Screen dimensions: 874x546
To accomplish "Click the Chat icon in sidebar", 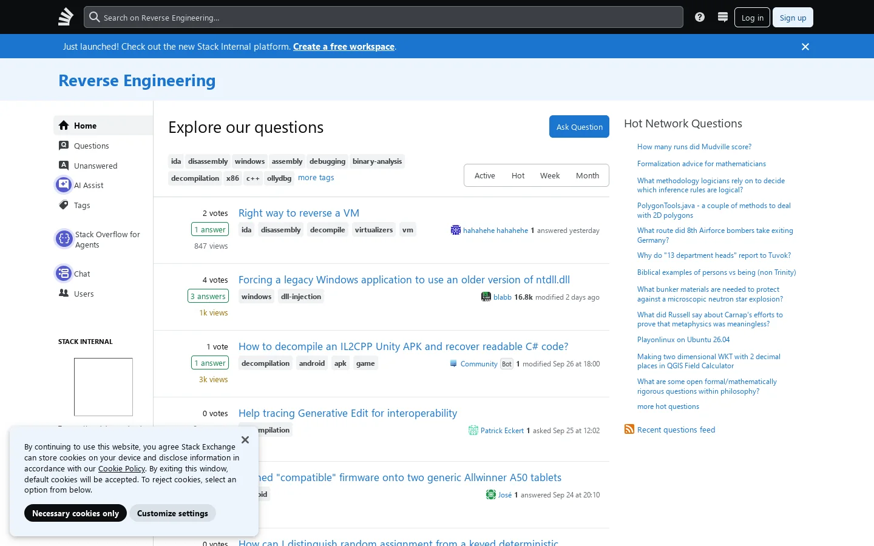I will click(x=64, y=274).
